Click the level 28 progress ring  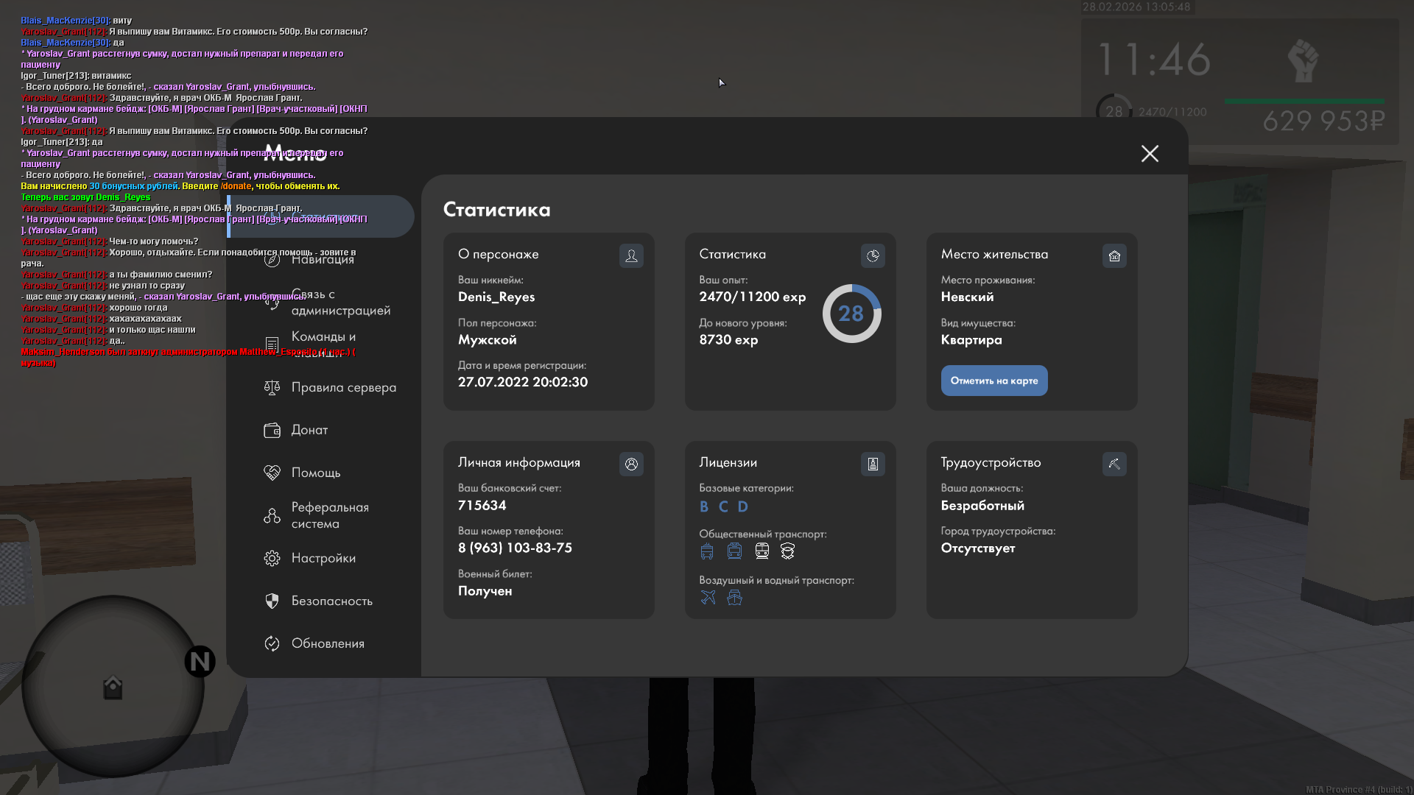(x=851, y=314)
